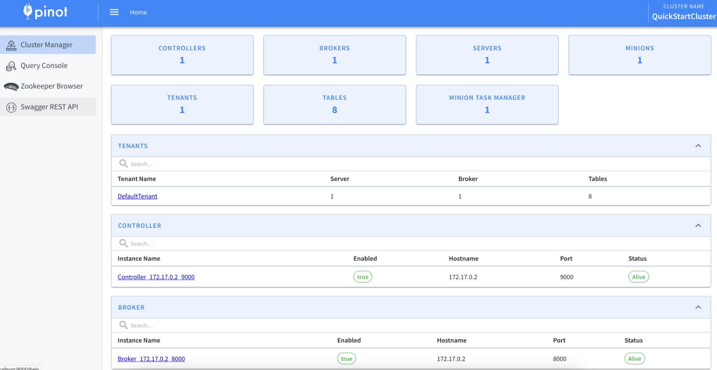Collapse the Tenants section
717x370 pixels.
tap(698, 146)
